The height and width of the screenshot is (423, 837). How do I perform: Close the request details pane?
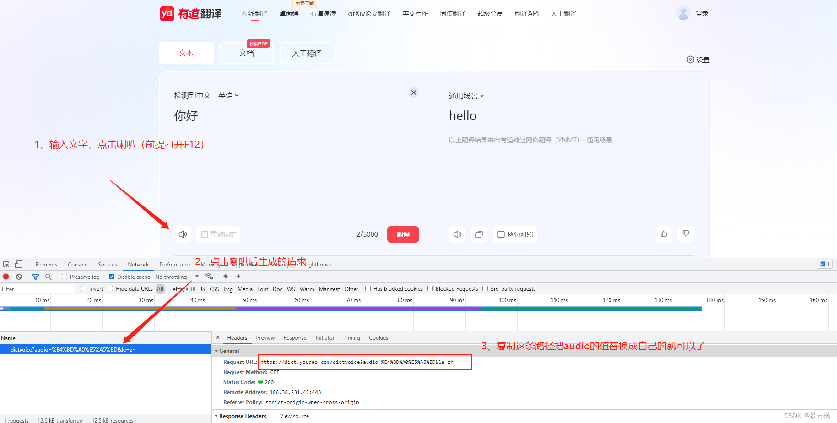pyautogui.click(x=218, y=337)
